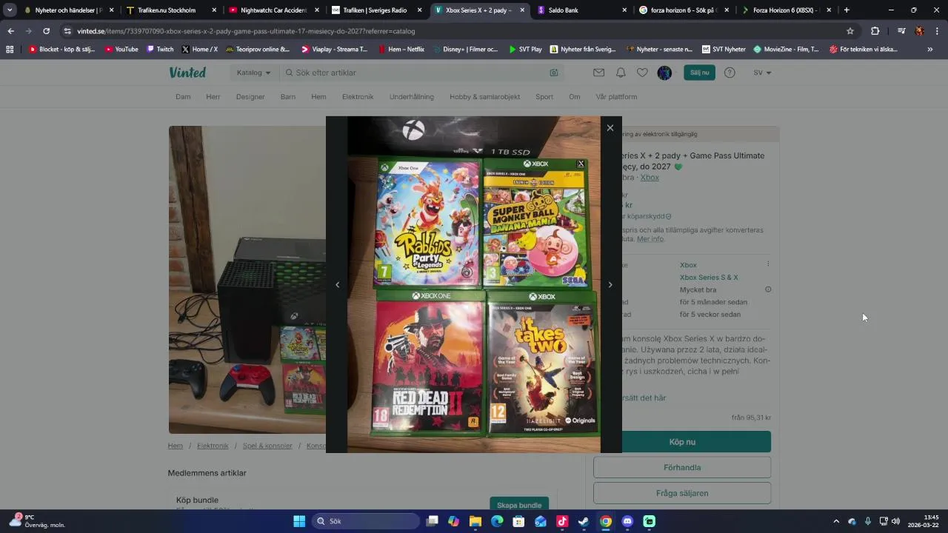This screenshot has width=948, height=533.
Task: Open File Explorer from the taskbar
Action: 475,521
